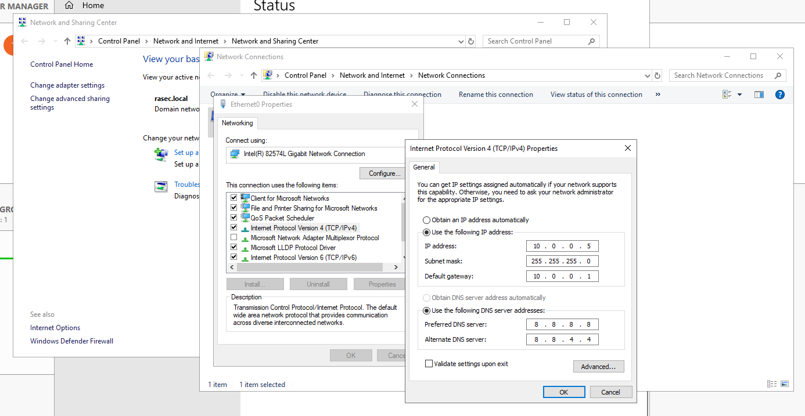Go up one level in Network Connections
The height and width of the screenshot is (416, 805).
click(x=254, y=75)
